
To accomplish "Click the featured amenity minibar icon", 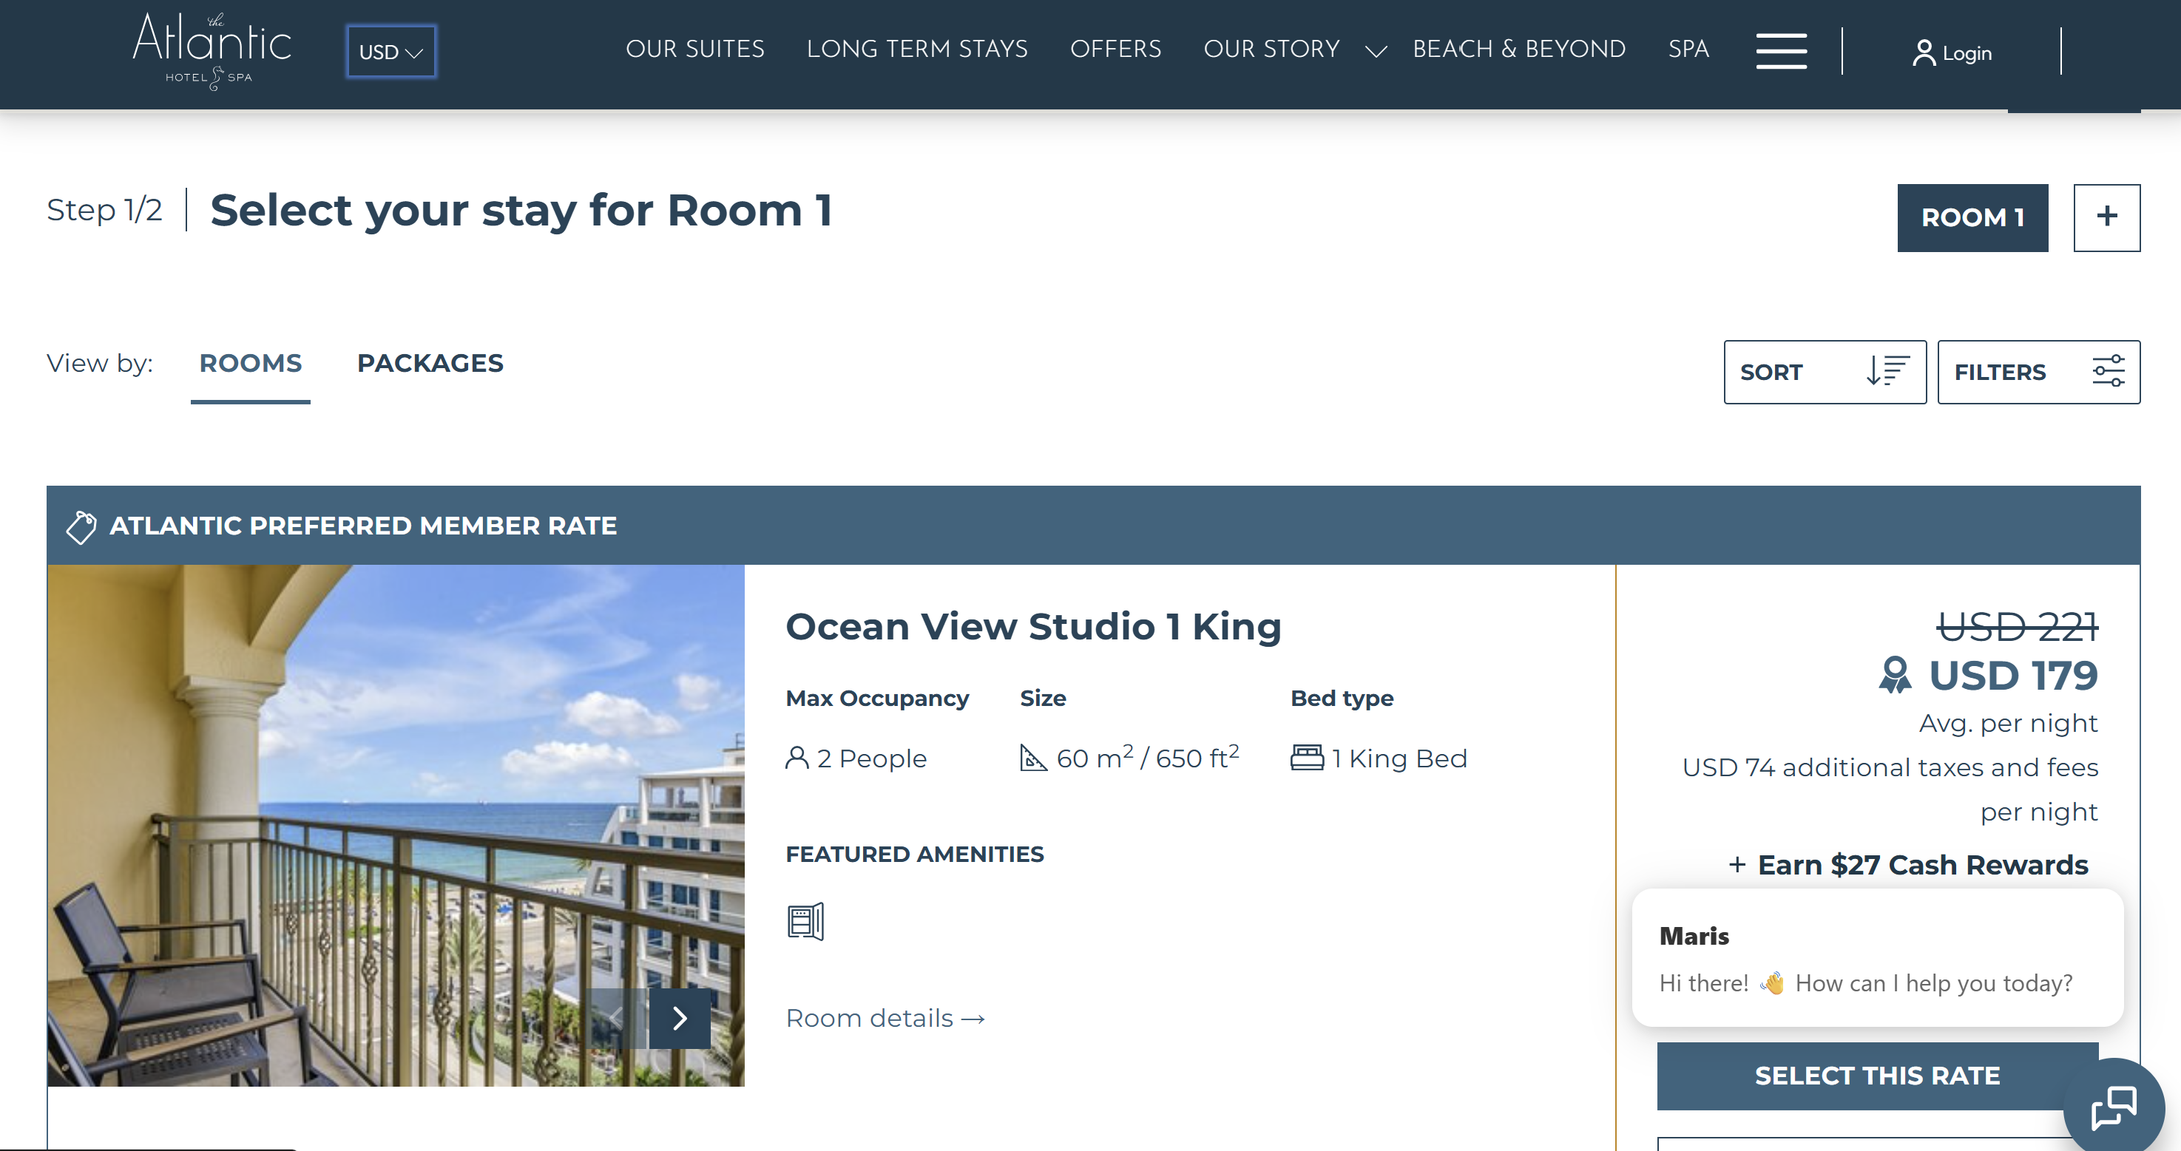I will pyautogui.click(x=805, y=921).
